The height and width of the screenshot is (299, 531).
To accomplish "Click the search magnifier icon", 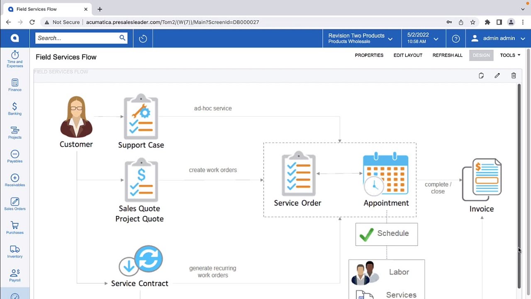I will pyautogui.click(x=122, y=38).
